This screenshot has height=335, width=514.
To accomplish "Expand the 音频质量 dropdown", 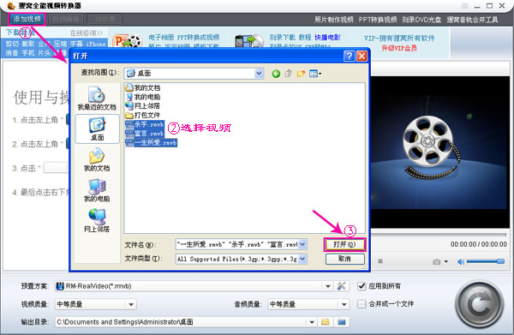I will click(344, 304).
